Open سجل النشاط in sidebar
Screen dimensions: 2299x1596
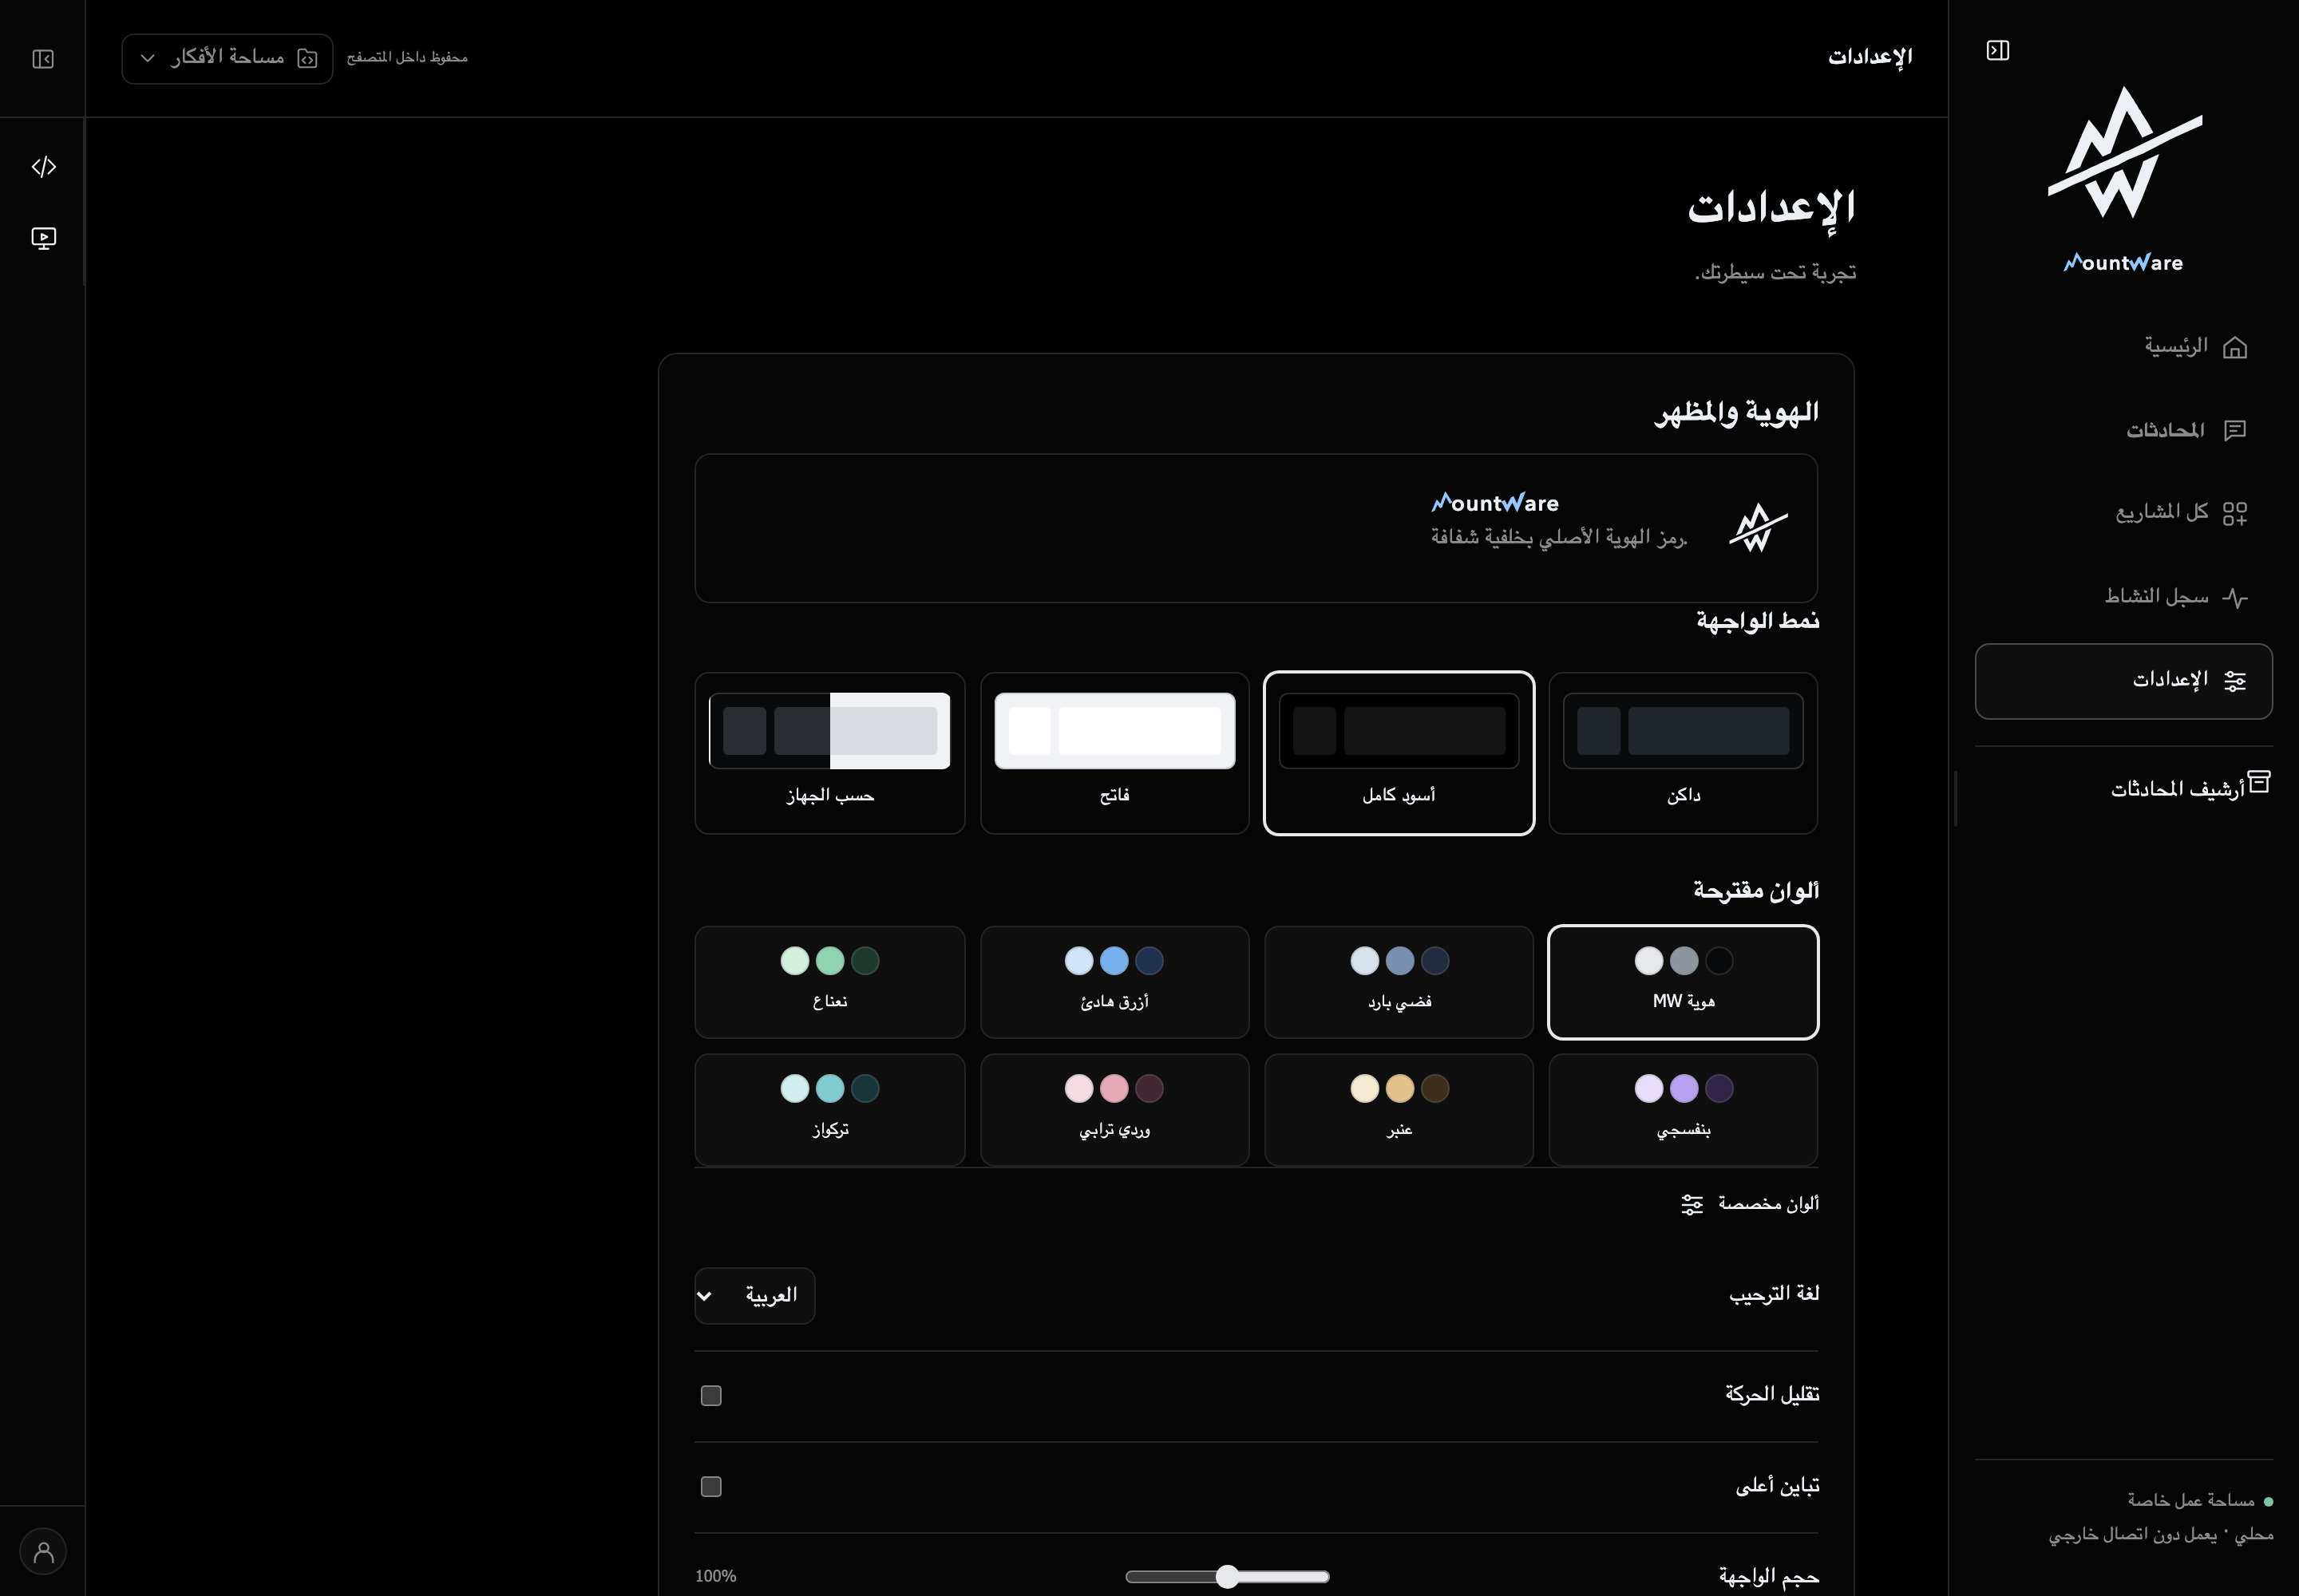click(2124, 597)
